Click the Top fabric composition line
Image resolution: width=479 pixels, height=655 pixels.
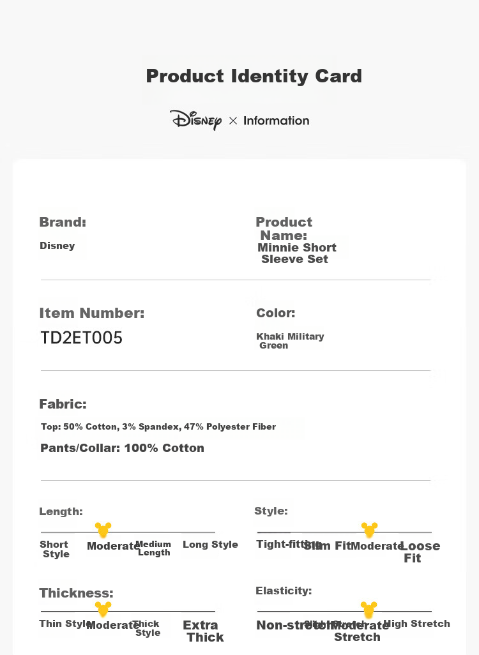158,426
